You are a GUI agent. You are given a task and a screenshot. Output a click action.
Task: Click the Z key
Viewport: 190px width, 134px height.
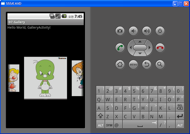point(109,116)
